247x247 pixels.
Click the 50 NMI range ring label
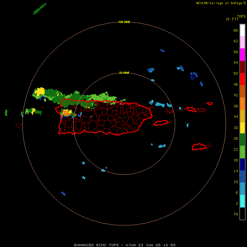tap(124, 73)
